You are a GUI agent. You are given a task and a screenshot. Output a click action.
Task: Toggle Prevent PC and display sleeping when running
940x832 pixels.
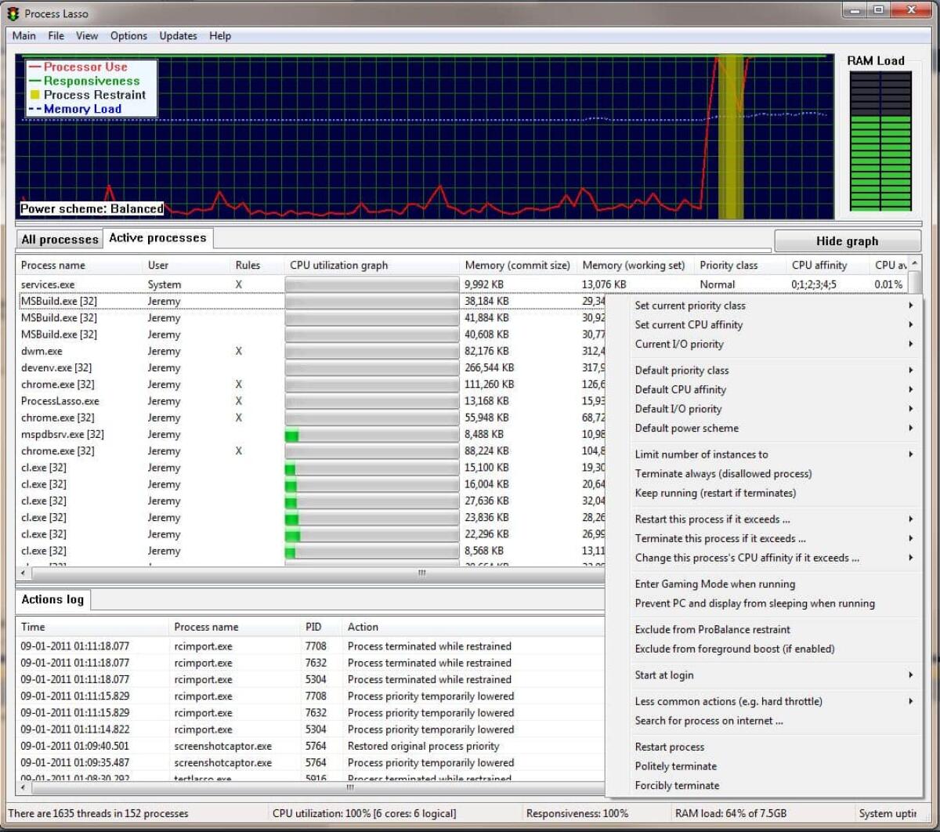[x=754, y=603]
